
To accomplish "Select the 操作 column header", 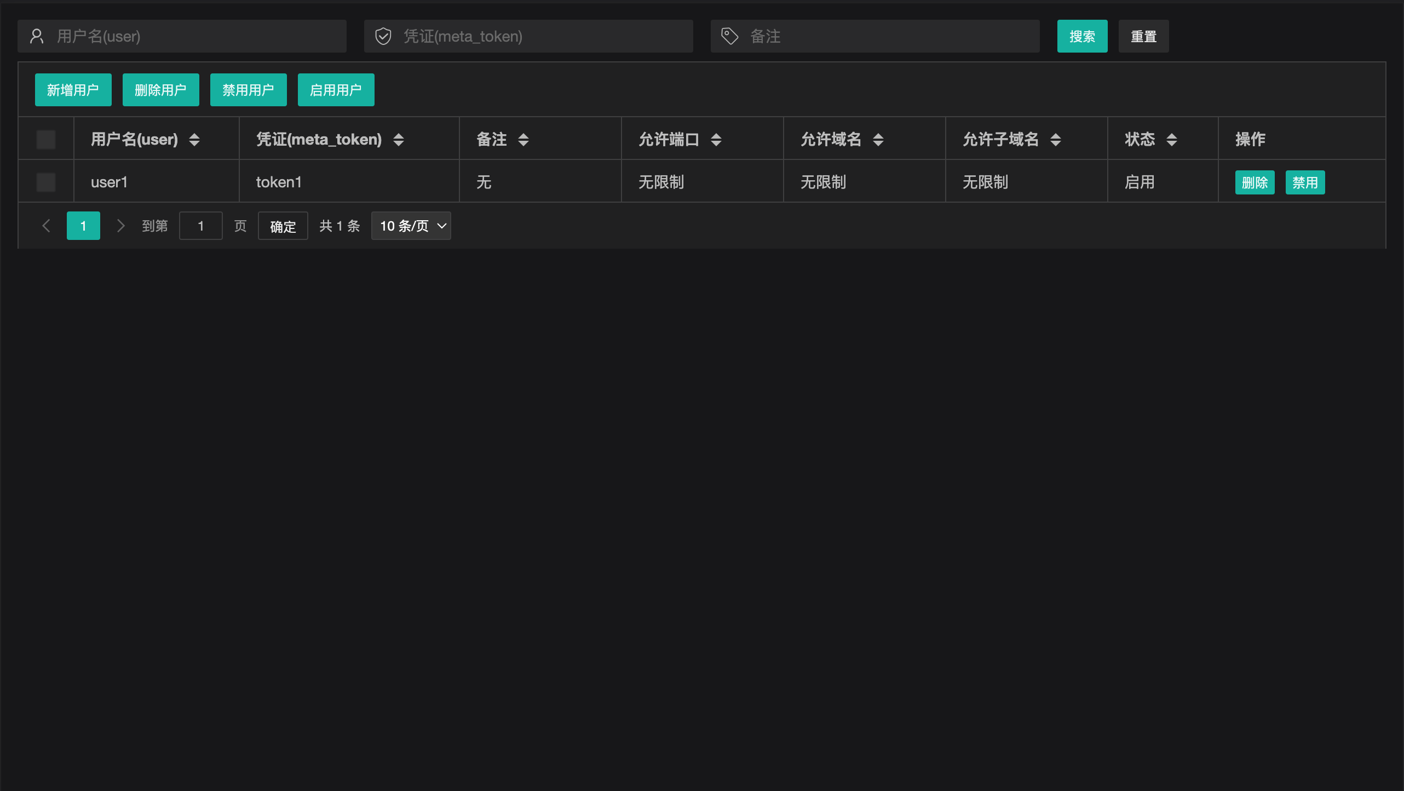I will tap(1249, 140).
